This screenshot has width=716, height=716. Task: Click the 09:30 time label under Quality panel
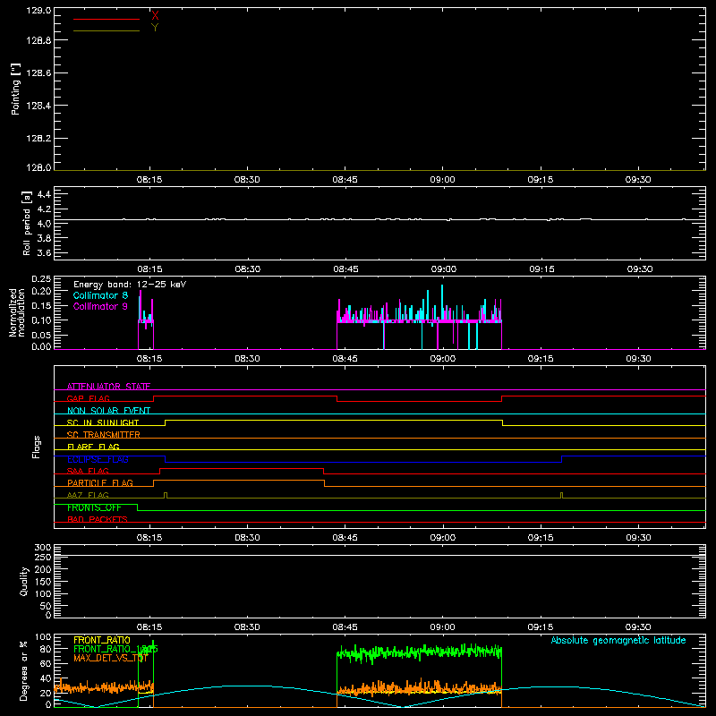pos(638,627)
